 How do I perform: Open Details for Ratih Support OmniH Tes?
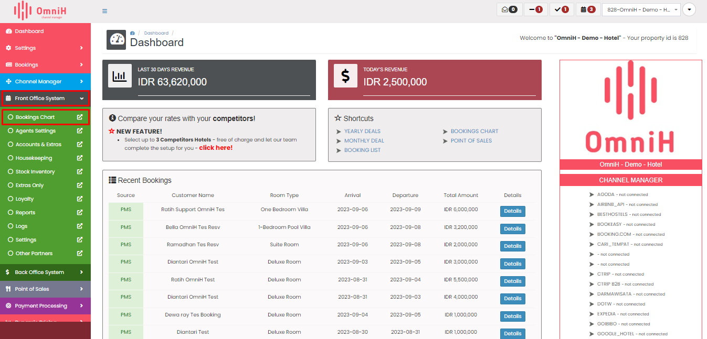click(512, 211)
